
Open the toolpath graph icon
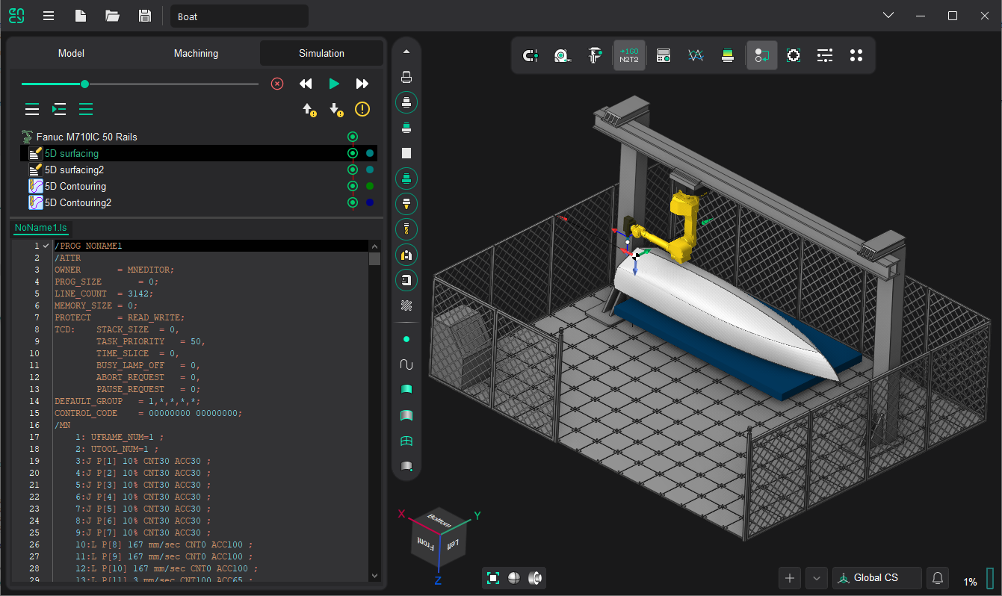tap(696, 55)
